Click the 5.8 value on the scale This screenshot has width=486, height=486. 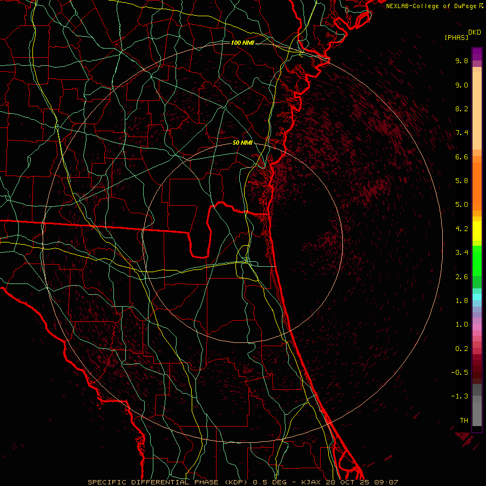(x=462, y=181)
